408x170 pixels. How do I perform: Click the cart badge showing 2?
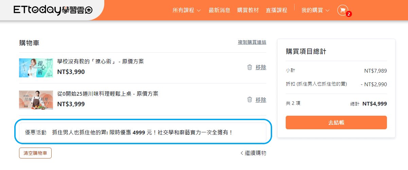click(x=349, y=14)
